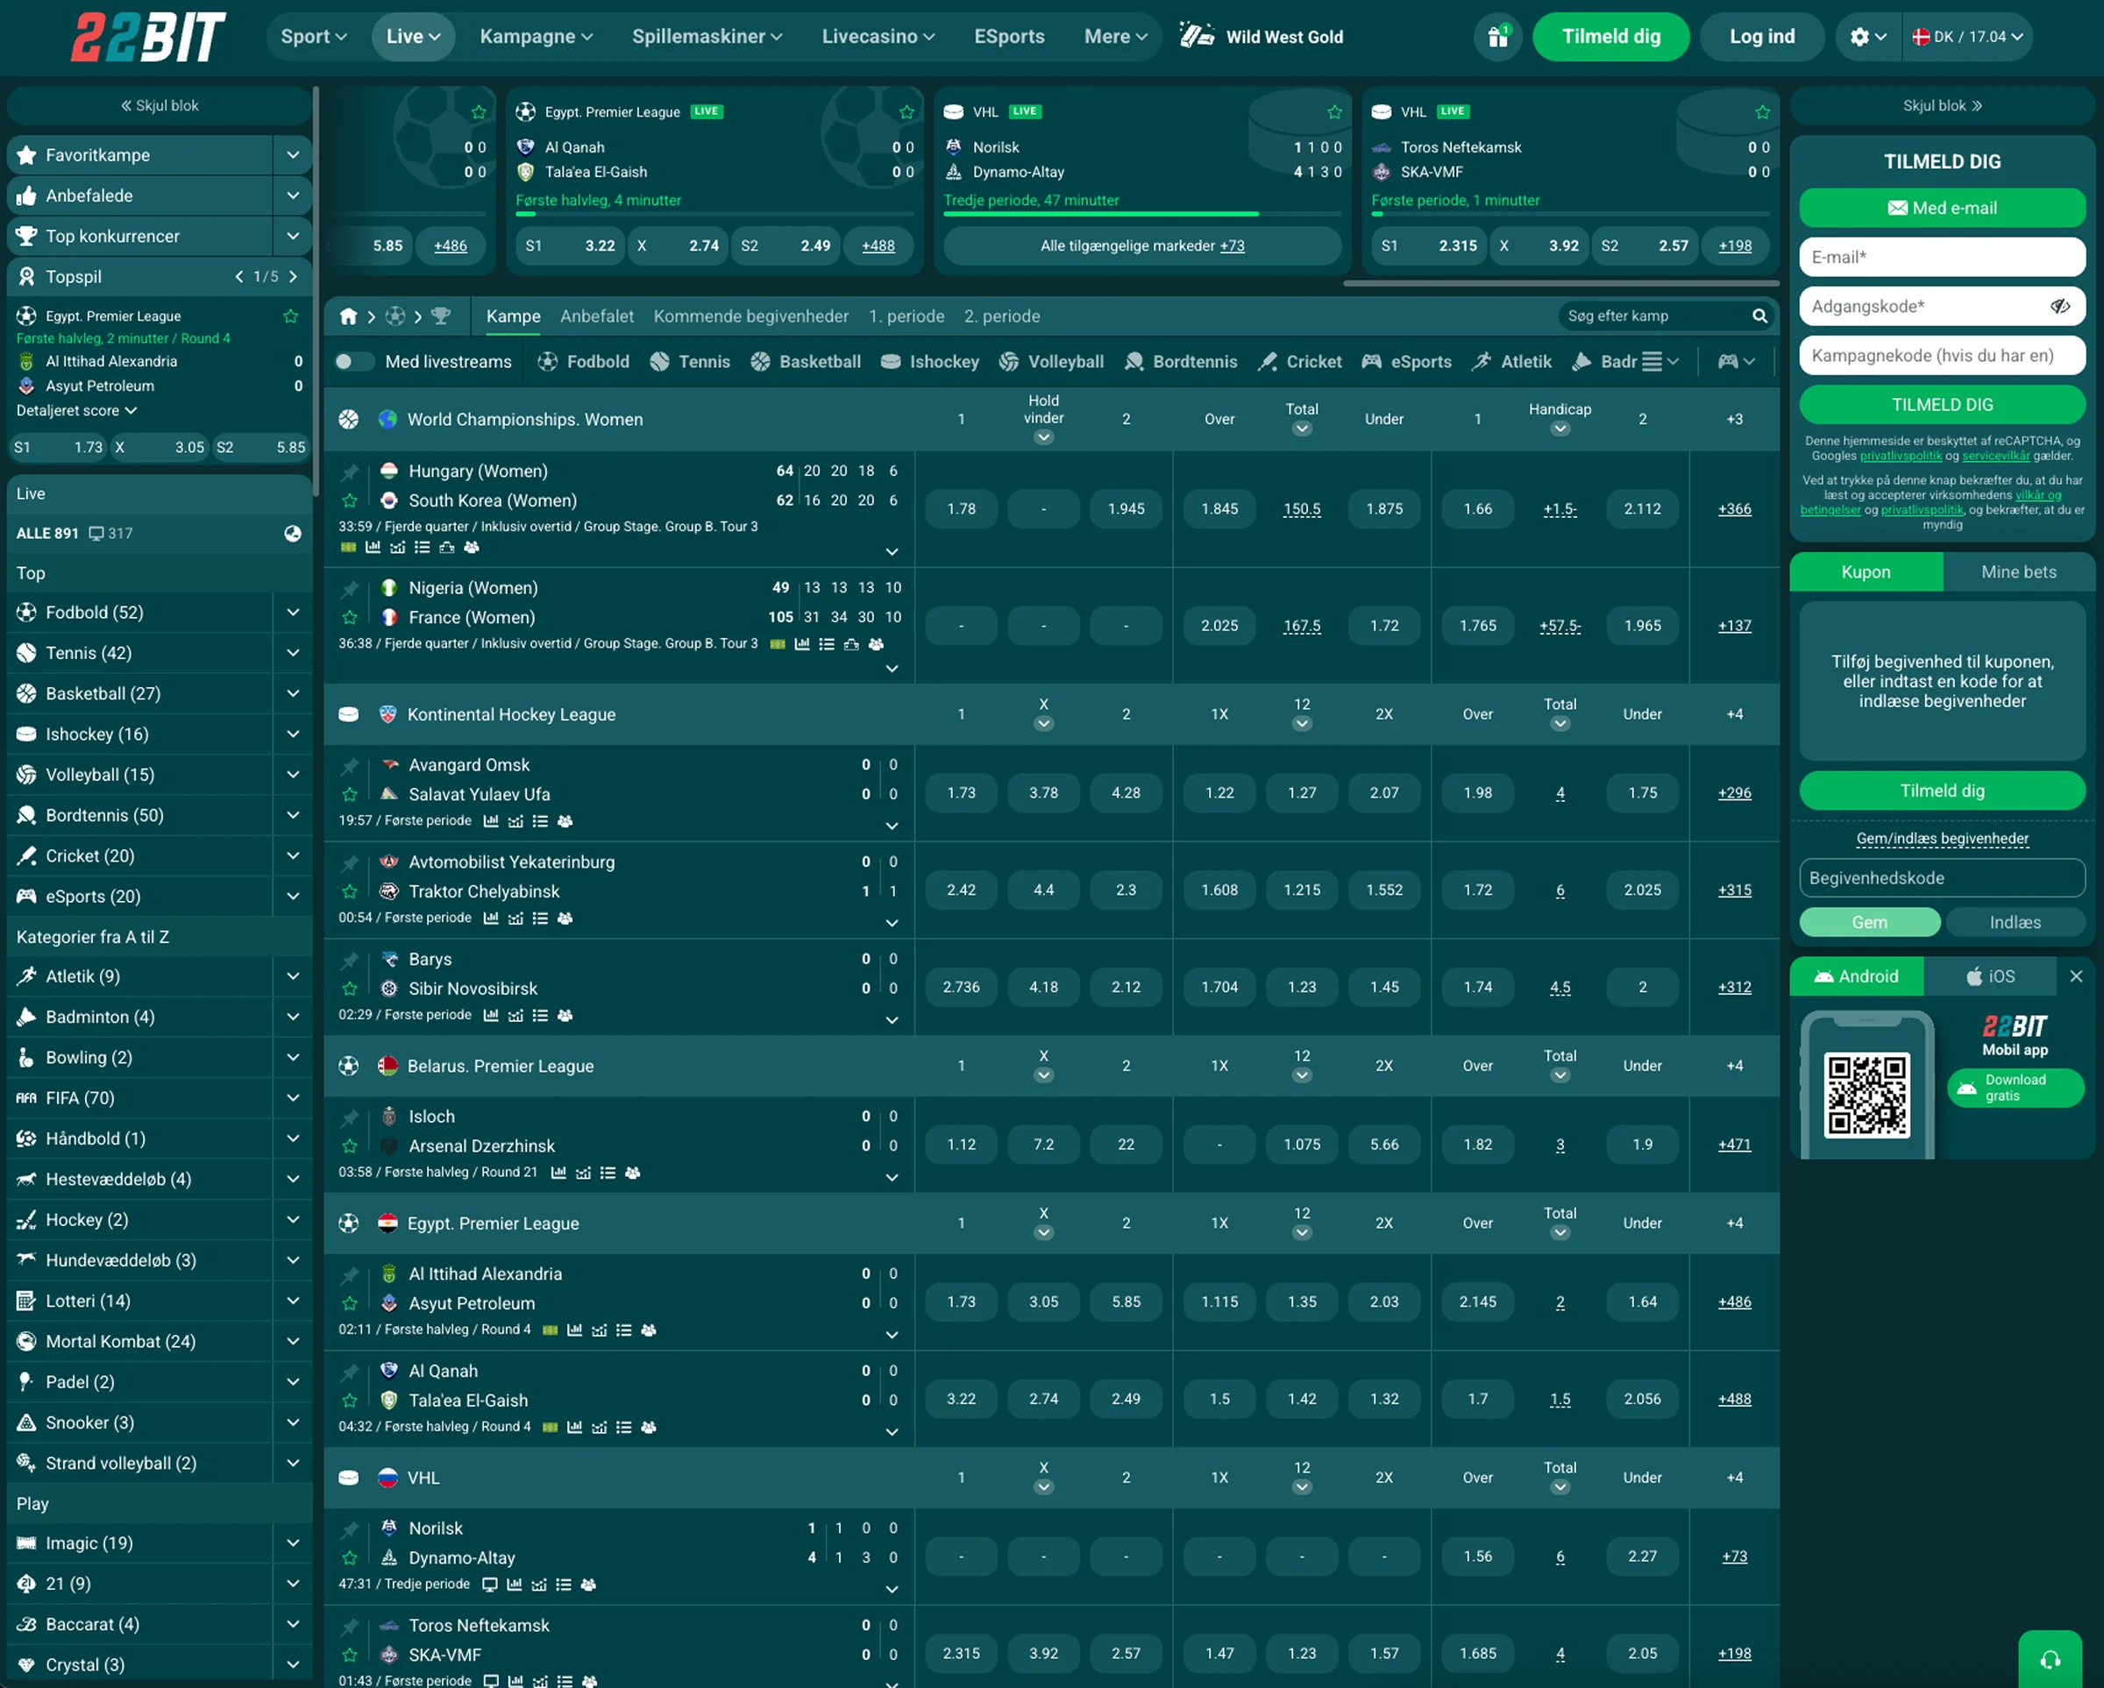Filter live matches by Bordtennis
The width and height of the screenshot is (2104, 1688).
point(1180,362)
